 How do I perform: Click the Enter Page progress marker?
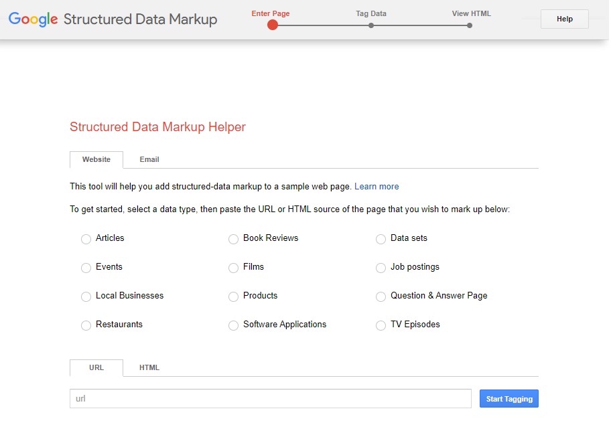(x=272, y=25)
